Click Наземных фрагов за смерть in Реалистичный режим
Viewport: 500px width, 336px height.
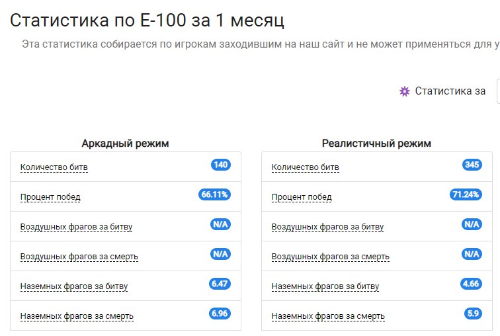tap(328, 316)
